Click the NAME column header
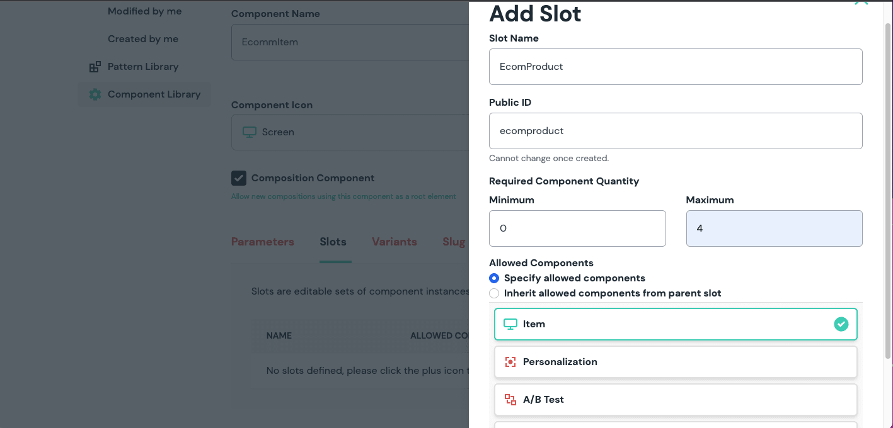This screenshot has height=428, width=893. click(x=279, y=335)
